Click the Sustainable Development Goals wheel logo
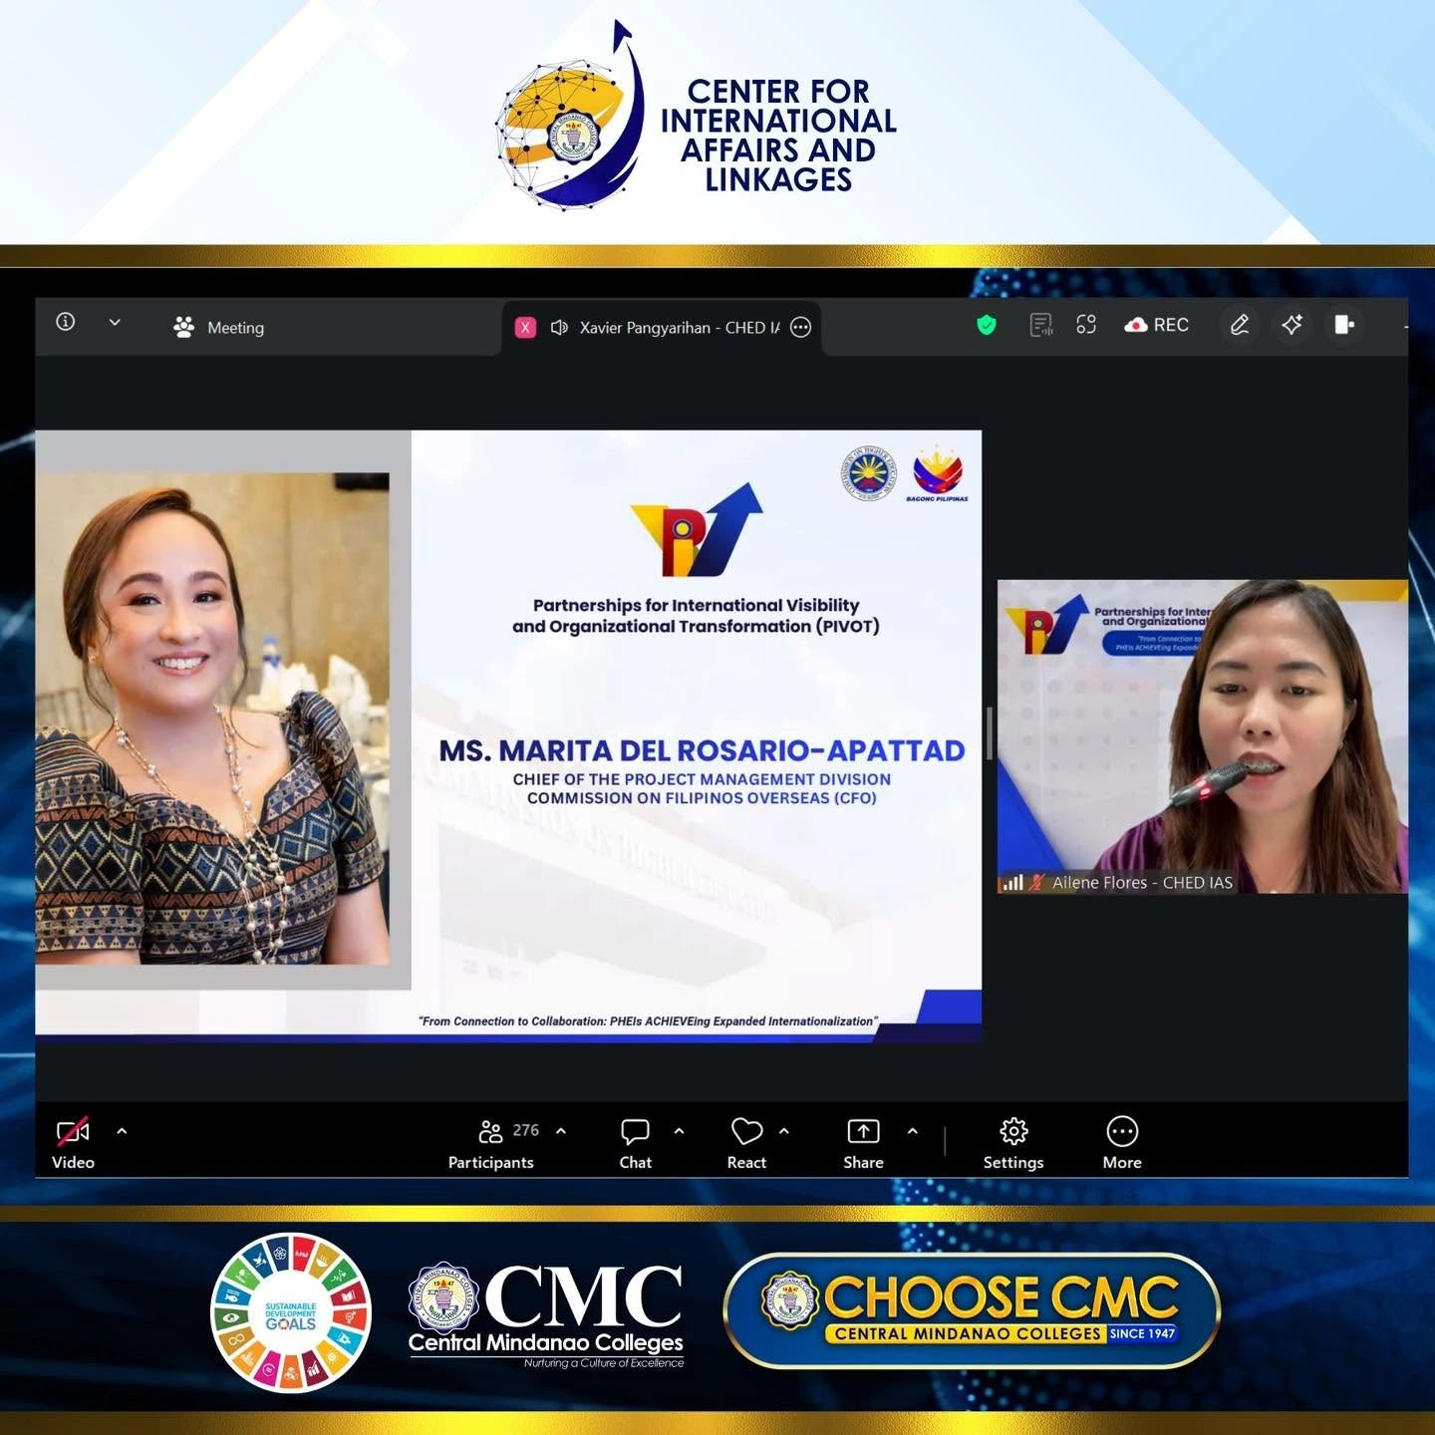Viewport: 1435px width, 1435px height. (291, 1312)
